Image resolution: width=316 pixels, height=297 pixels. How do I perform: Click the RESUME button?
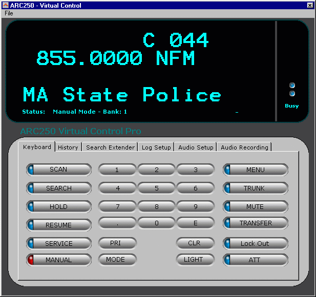tap(59, 225)
